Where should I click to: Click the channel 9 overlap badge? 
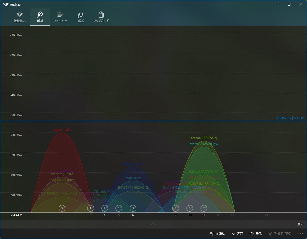coord(175,208)
